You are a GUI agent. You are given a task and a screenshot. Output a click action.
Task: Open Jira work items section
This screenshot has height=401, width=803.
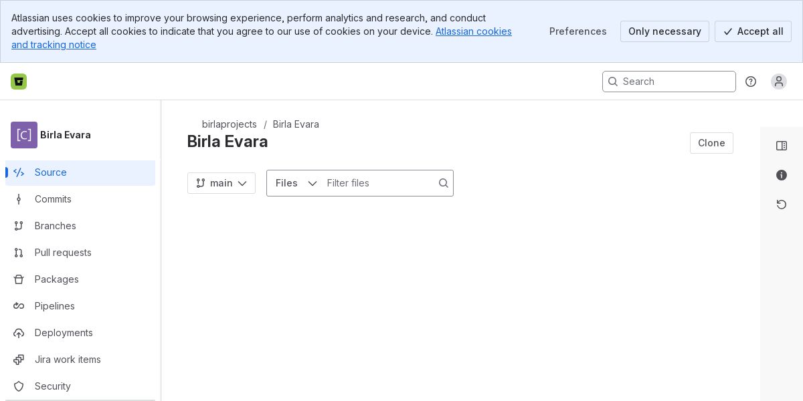click(x=68, y=360)
